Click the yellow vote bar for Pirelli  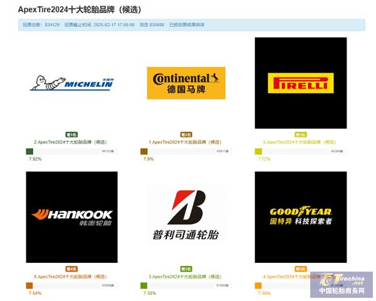tap(258, 151)
